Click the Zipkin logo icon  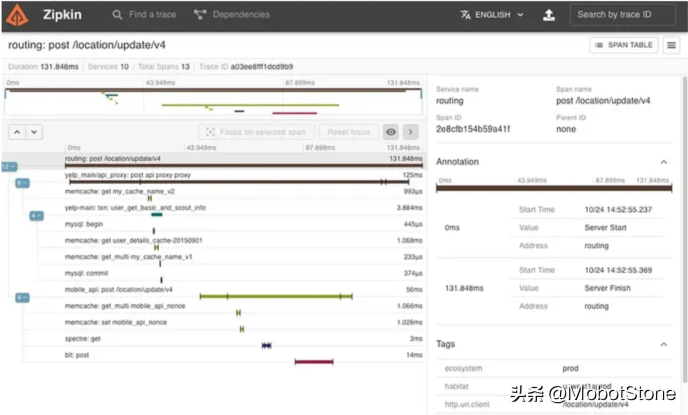coord(17,15)
